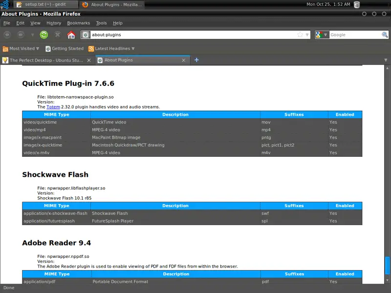The image size is (391, 293).
Task: Select the About Plugins tab
Action: [x=143, y=60]
